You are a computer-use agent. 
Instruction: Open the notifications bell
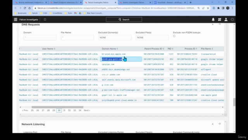[x=213, y=19]
